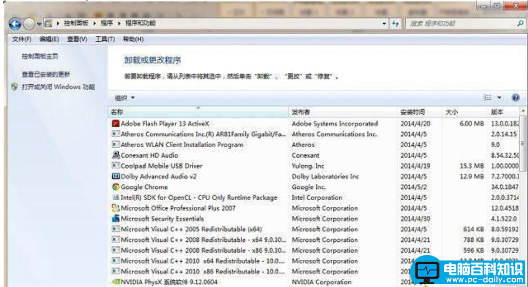The height and width of the screenshot is (287, 528).
Task: Click the Visual C++ 2010 x86 icon
Action: point(116,271)
